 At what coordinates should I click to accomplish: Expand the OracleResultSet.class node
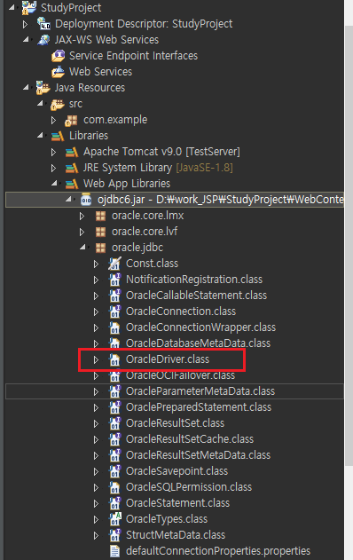click(96, 424)
